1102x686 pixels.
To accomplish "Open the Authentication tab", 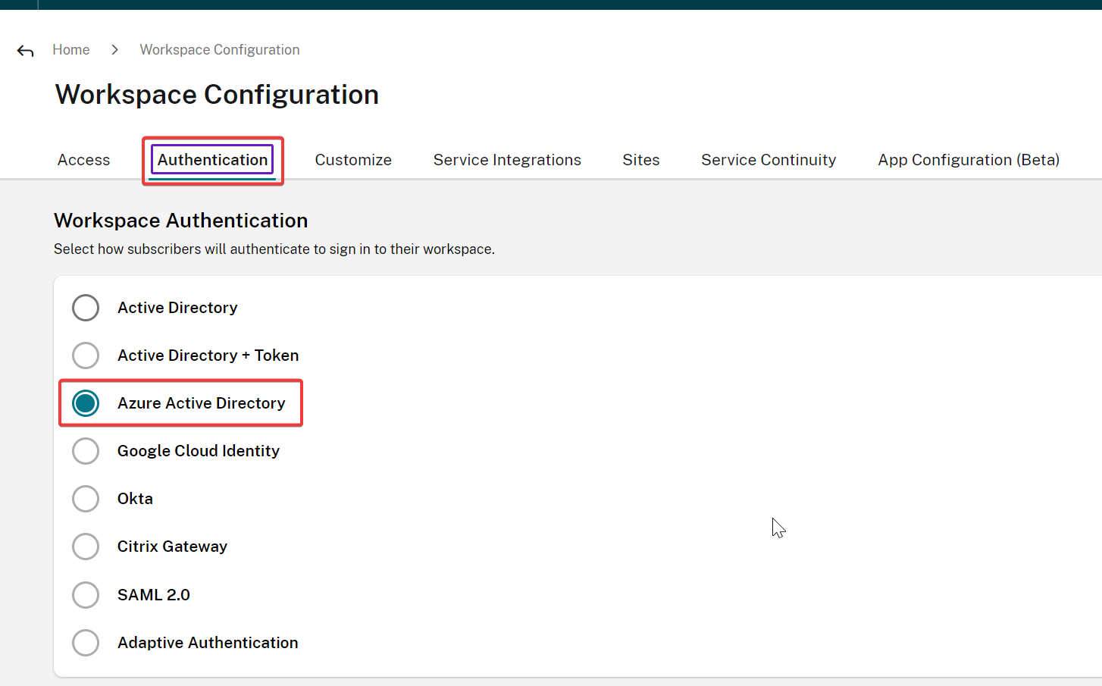I will click(x=211, y=160).
